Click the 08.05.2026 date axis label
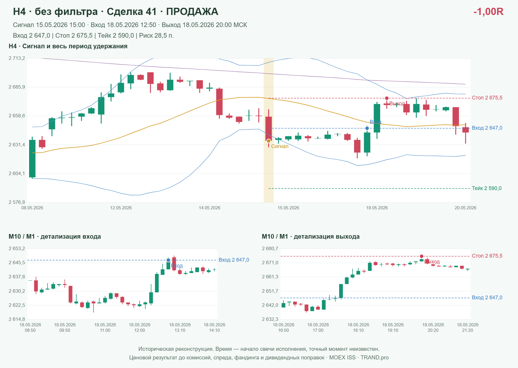The width and height of the screenshot is (518, 368). [32, 208]
